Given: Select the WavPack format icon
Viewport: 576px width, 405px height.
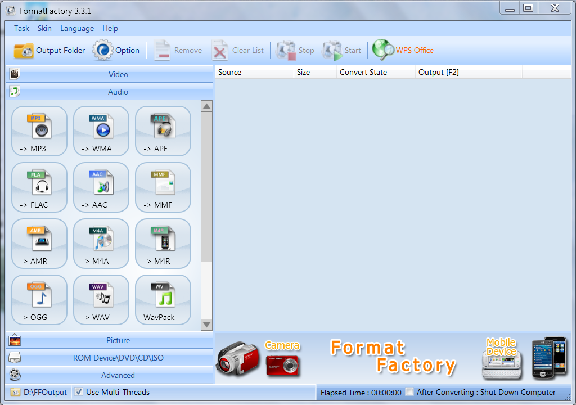Looking at the screenshot, I should tap(163, 300).
